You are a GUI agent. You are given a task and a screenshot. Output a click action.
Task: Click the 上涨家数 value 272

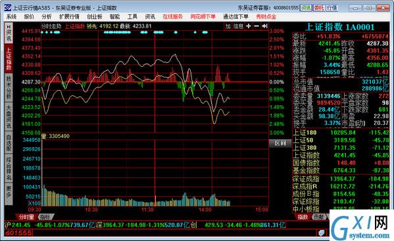tap(383, 96)
